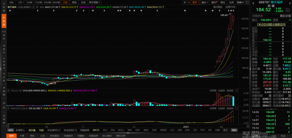
Task: Switch to 周线 weekly period
Action: (x=74, y=2)
